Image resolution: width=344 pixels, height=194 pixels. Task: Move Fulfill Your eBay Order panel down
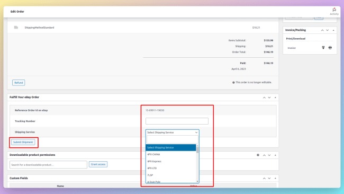[269, 98]
